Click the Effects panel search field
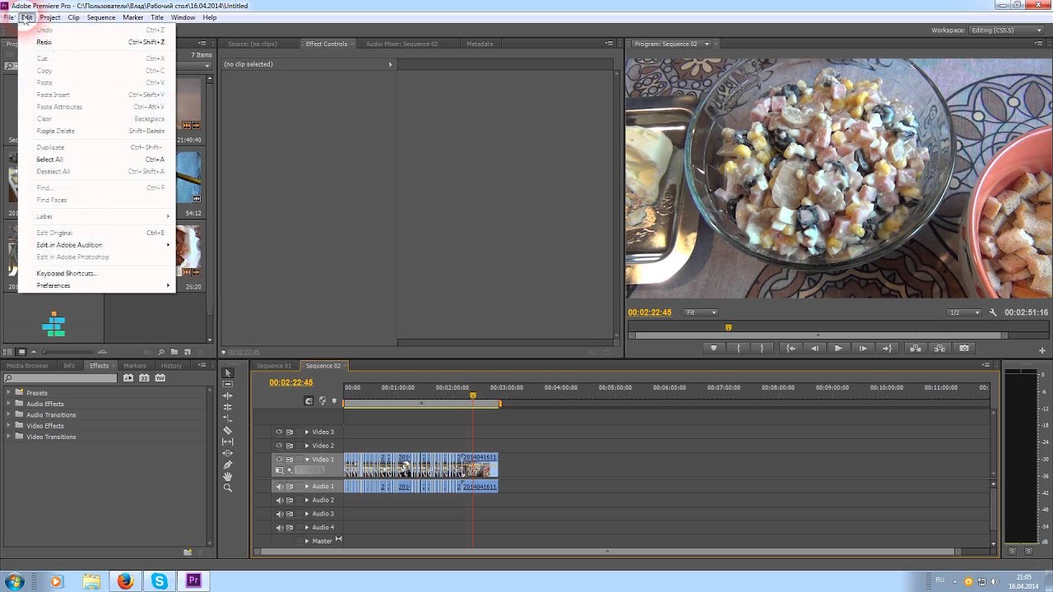This screenshot has width=1053, height=592. coord(62,378)
